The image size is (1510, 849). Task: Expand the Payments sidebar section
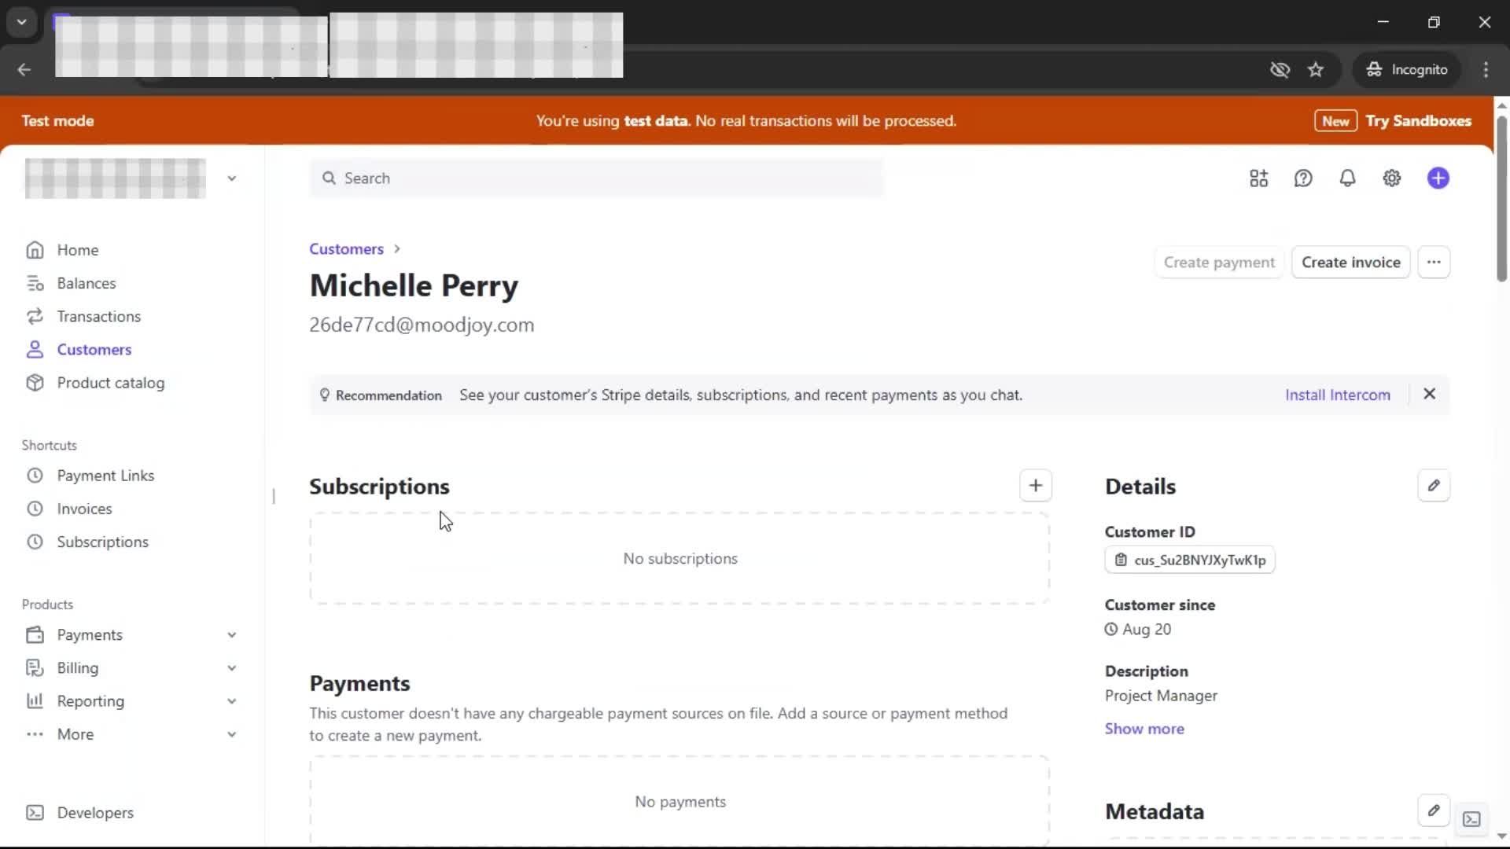(x=231, y=634)
